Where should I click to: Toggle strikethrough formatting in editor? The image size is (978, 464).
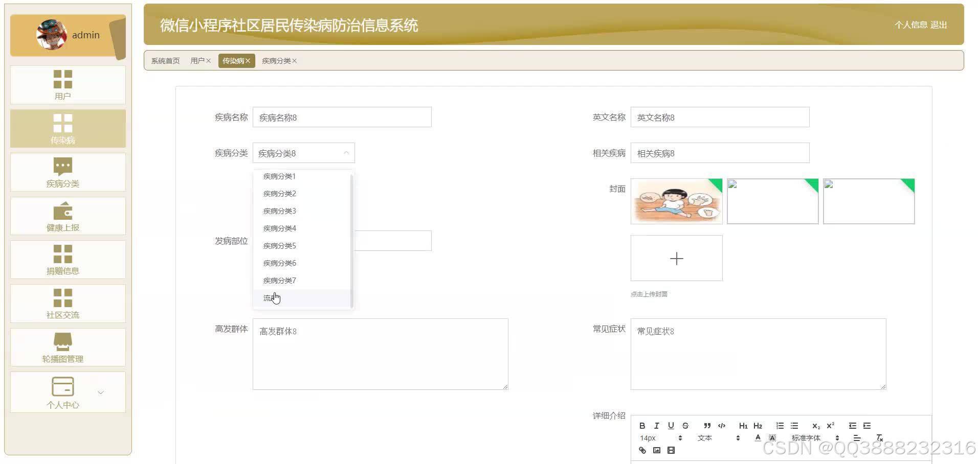point(685,426)
